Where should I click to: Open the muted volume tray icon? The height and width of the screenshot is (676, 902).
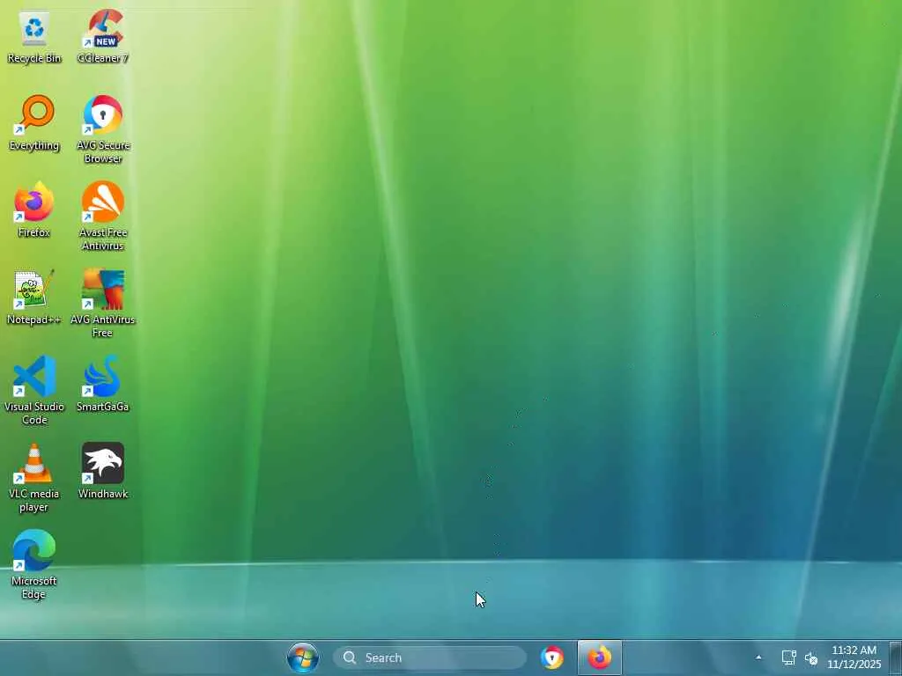point(811,658)
